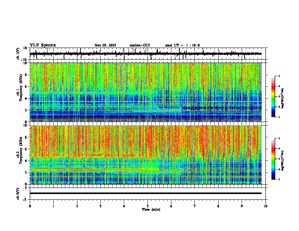Click the ch.2 color scale log(PSD) unit label
The width and height of the screenshot is (299, 231).
[283, 160]
